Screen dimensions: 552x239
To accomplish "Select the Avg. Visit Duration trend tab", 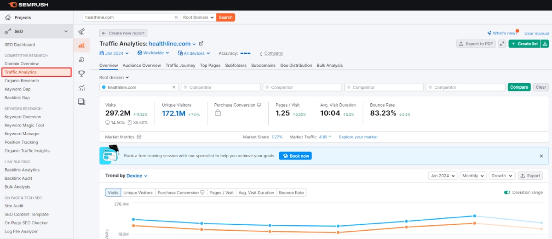I will point(256,193).
